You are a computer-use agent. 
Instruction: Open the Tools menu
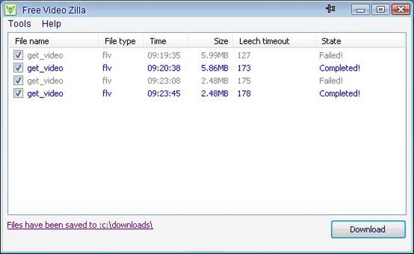point(19,24)
